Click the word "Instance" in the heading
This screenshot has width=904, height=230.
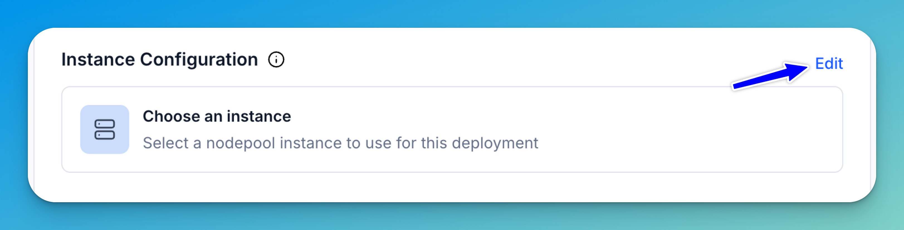[x=98, y=59]
